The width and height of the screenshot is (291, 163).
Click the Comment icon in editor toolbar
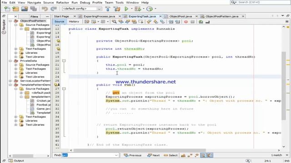pos(201,22)
